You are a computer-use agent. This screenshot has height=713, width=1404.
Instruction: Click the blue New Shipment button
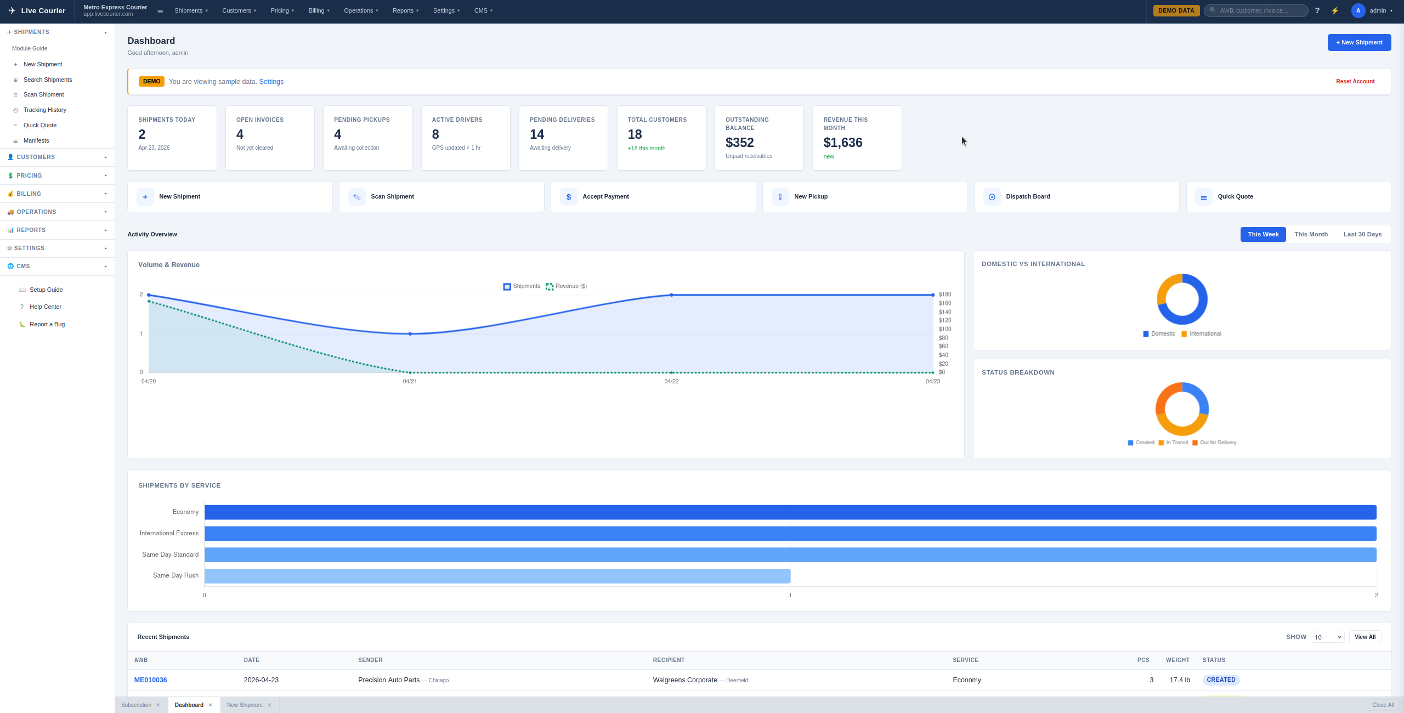tap(1359, 43)
